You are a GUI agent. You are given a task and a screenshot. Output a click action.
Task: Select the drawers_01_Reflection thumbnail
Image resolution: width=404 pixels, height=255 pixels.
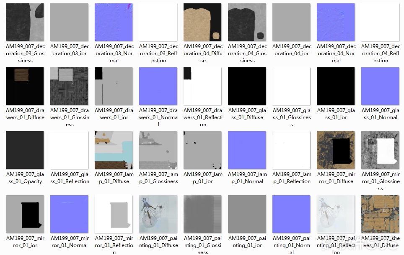click(202, 86)
